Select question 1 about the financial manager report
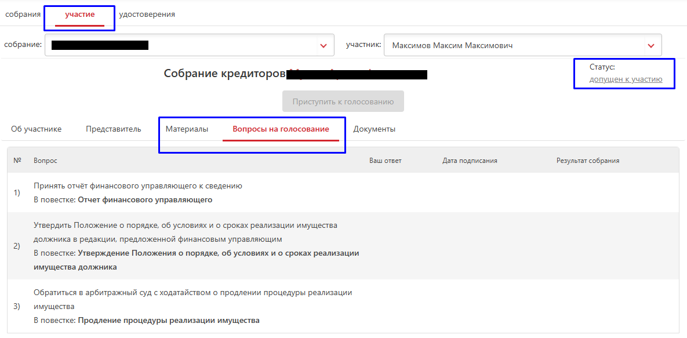The width and height of the screenshot is (687, 338). [x=343, y=193]
